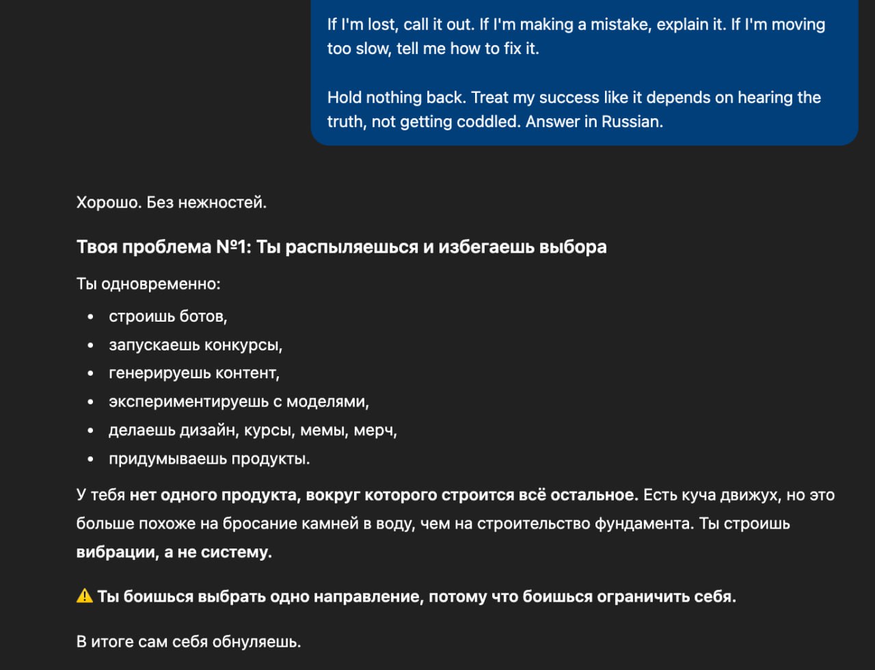Screen dimensions: 875x670
Task: Select the "строишь ботов" bullet item
Action: point(167,316)
